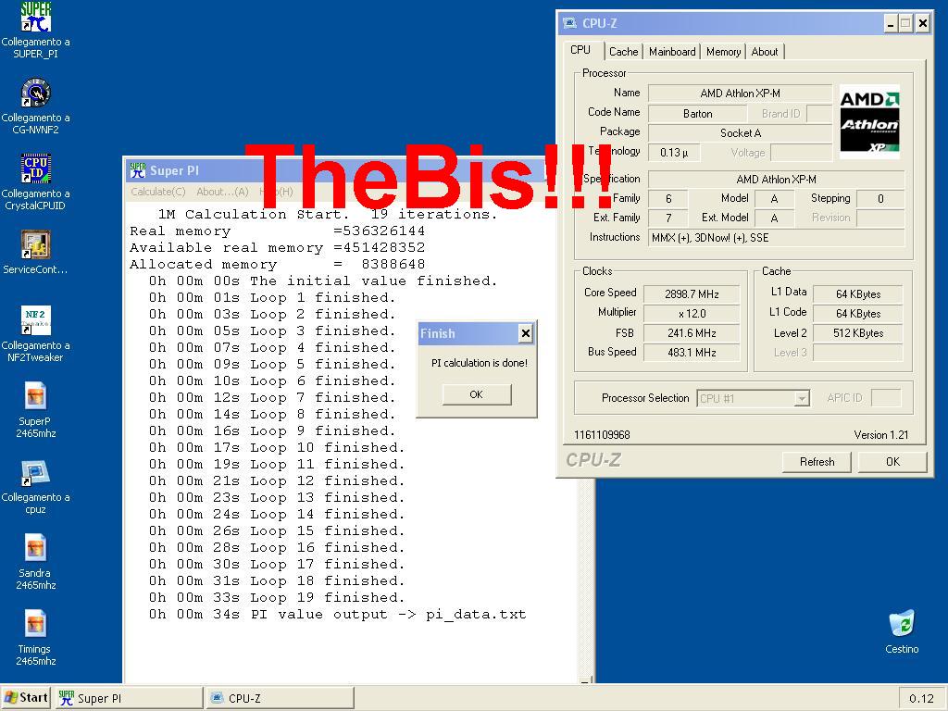Open the CG-NVNF2 desktop shortcut
This screenshot has height=711, width=948.
pos(36,106)
